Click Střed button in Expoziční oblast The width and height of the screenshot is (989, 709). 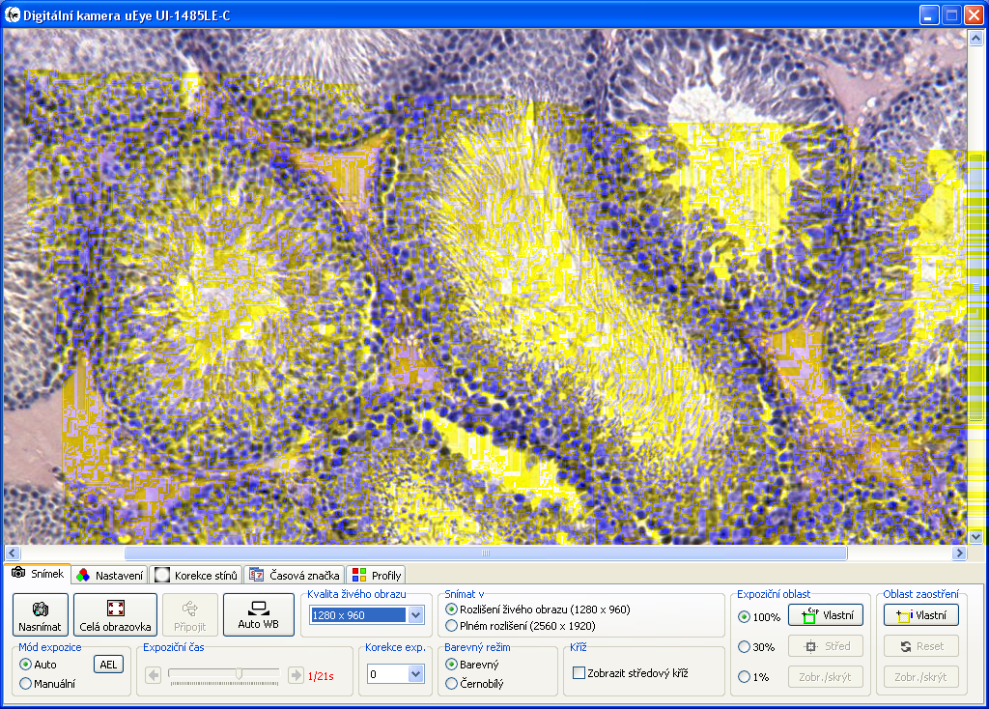point(826,646)
